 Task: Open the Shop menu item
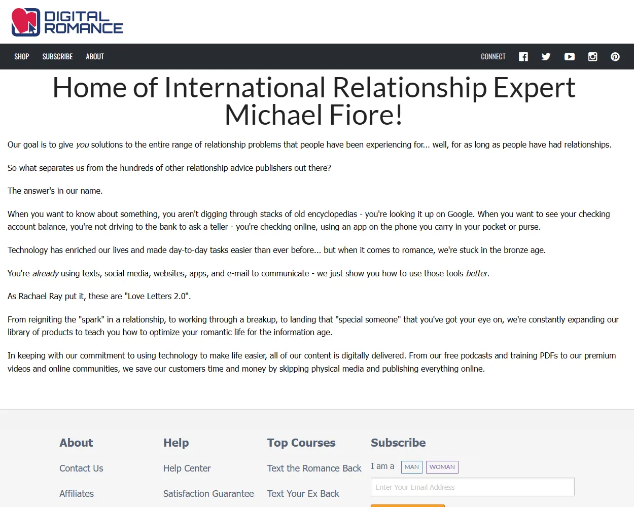[x=22, y=56]
